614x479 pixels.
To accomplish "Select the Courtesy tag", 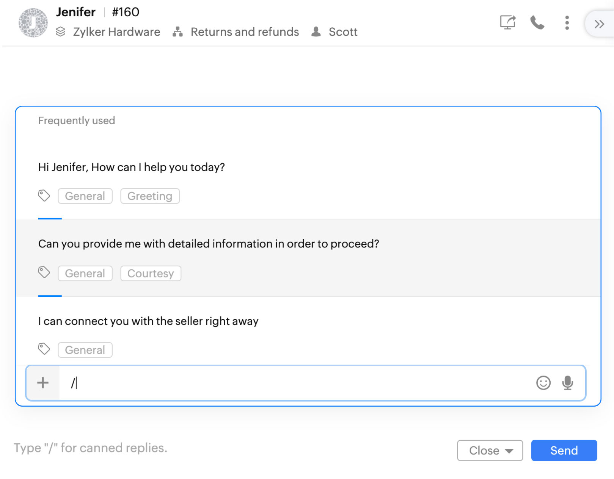I will point(151,273).
